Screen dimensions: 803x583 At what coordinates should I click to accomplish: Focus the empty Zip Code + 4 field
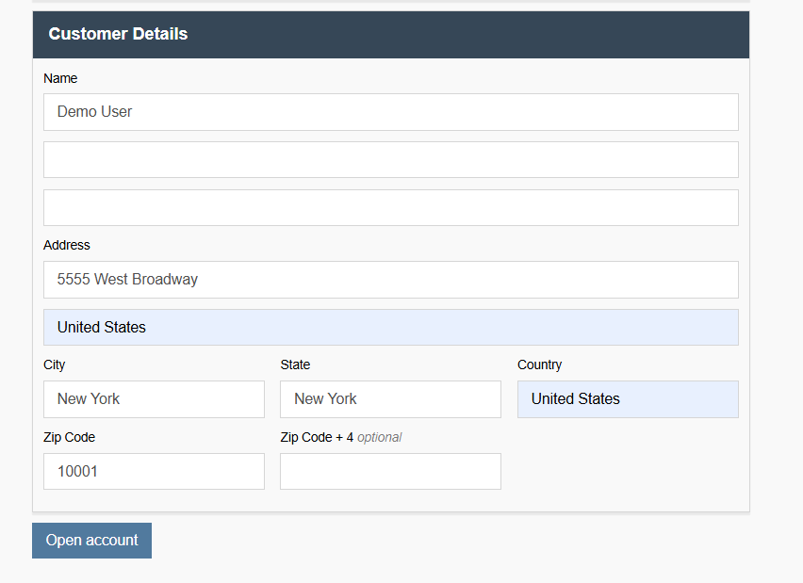390,472
